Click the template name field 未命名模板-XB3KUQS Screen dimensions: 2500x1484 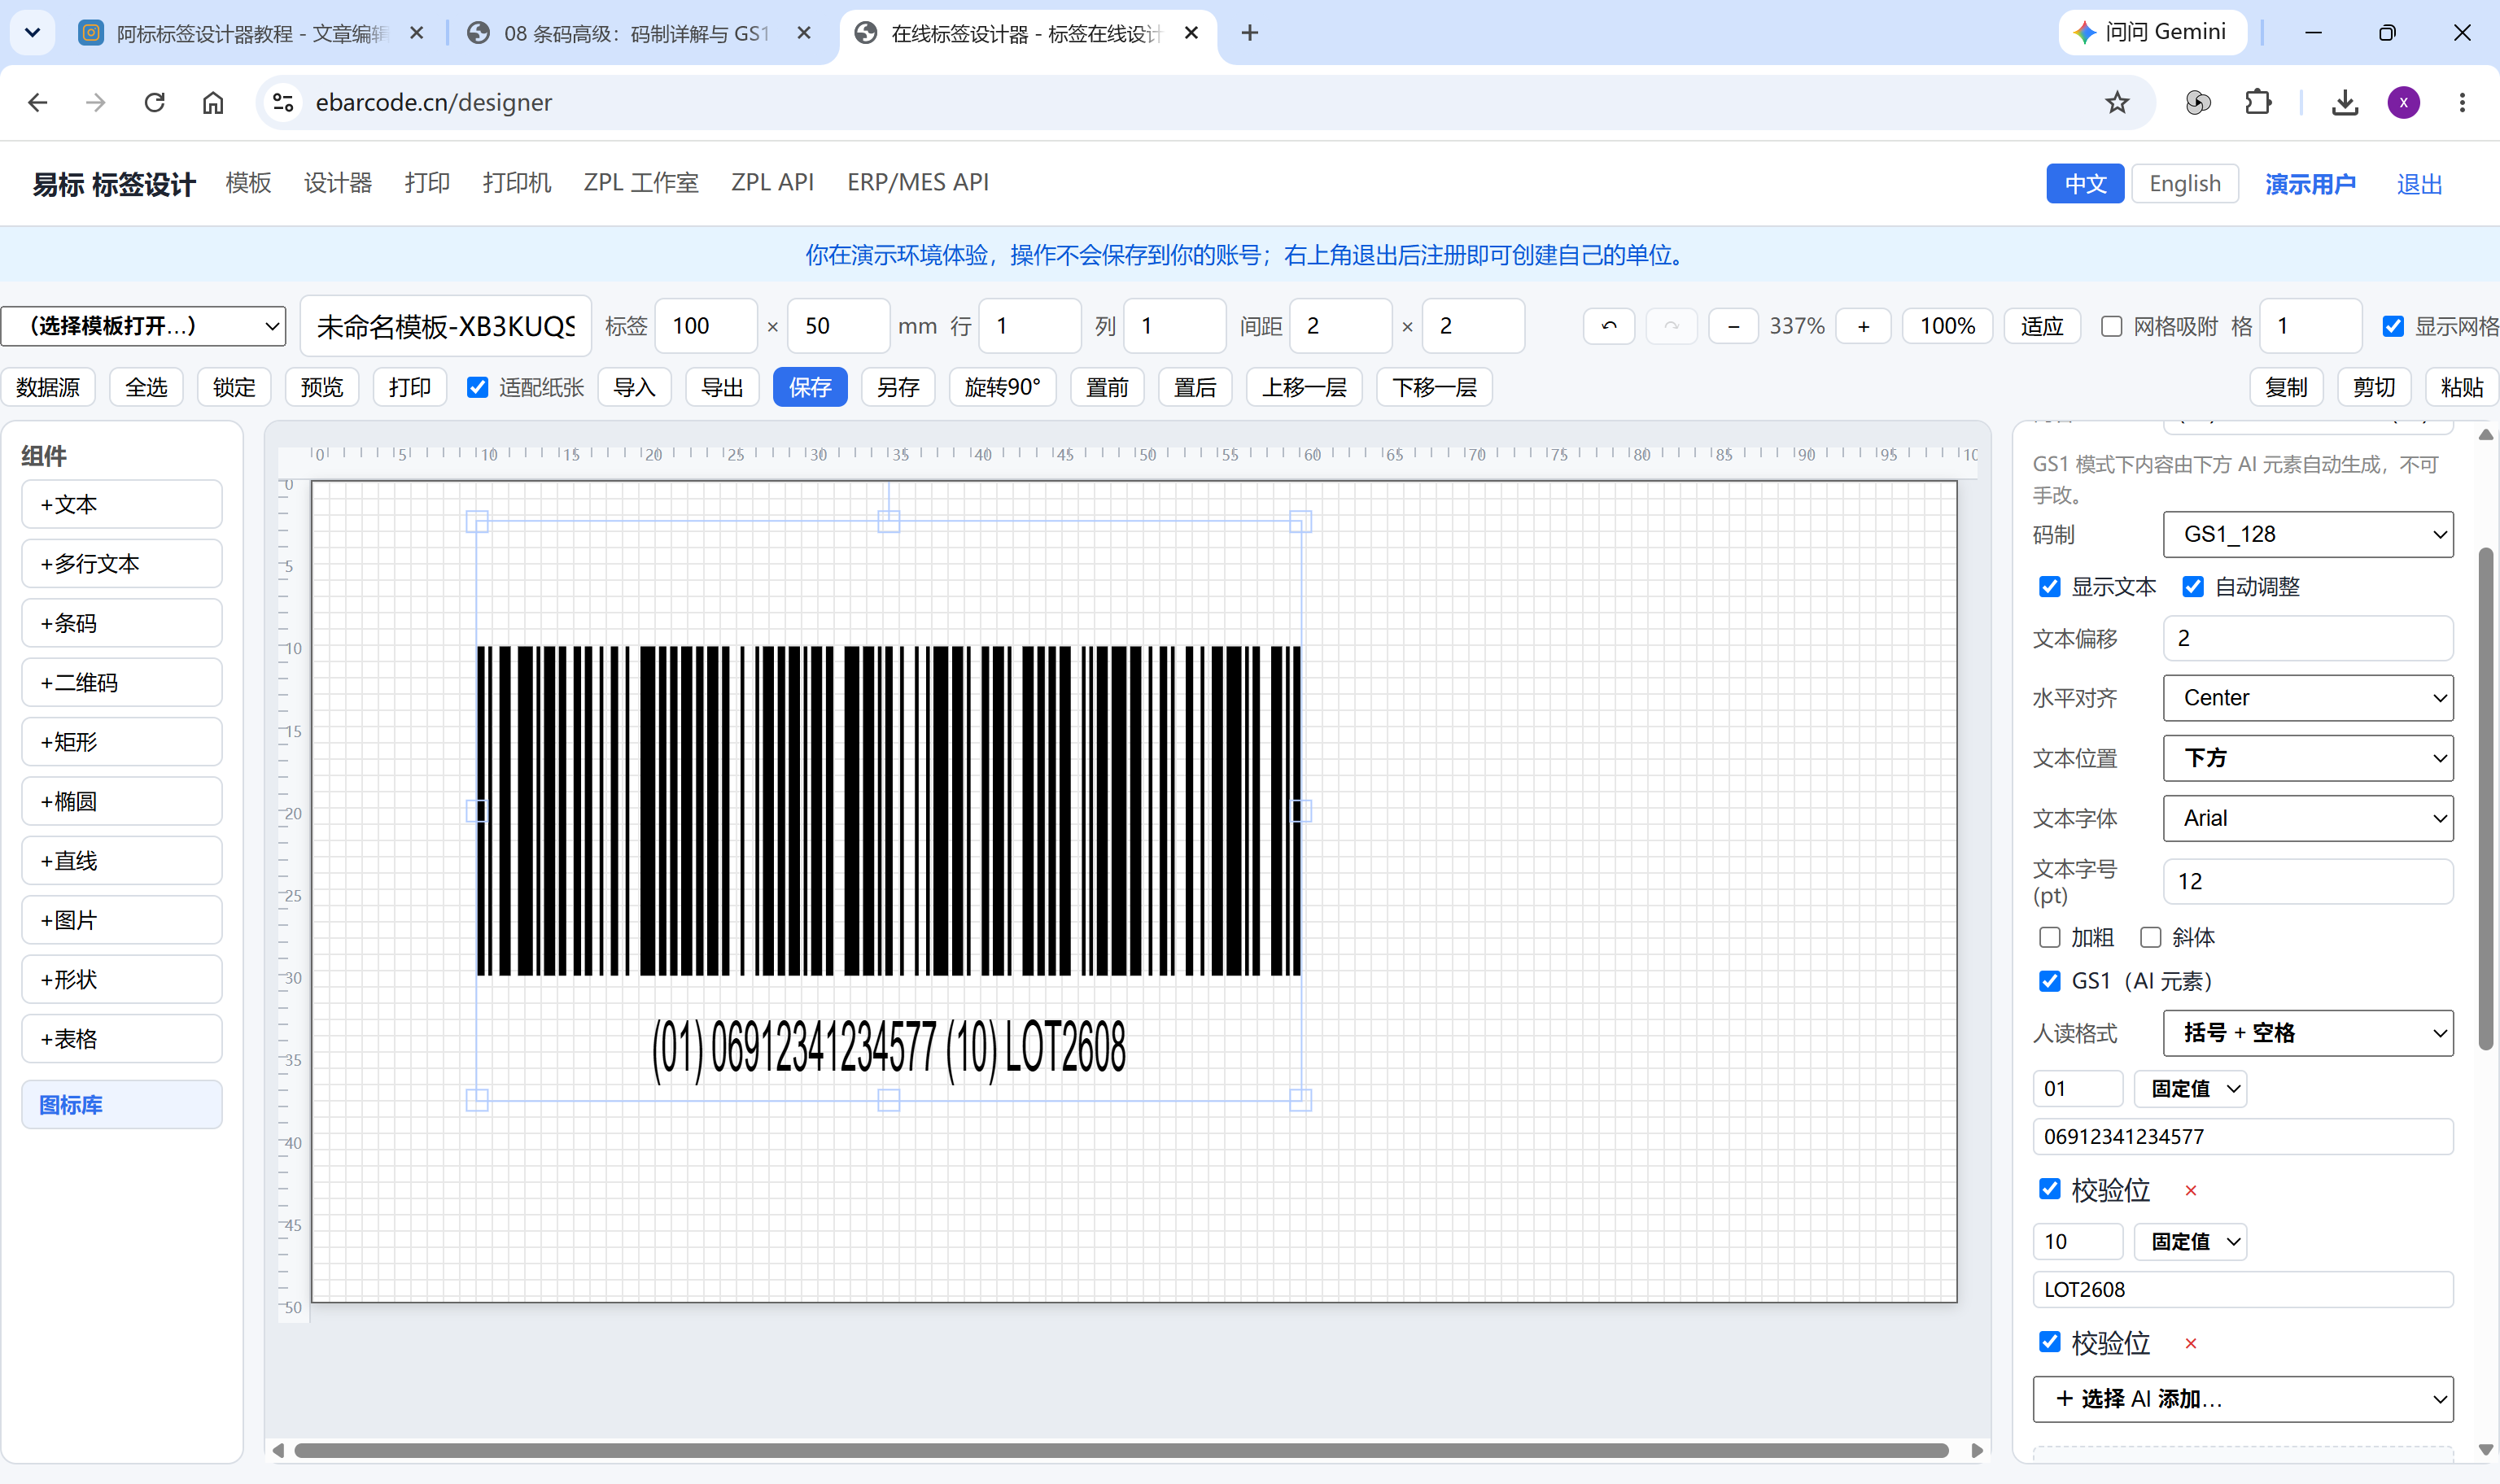(x=445, y=326)
